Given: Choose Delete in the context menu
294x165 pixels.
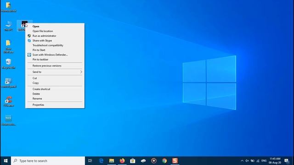Looking at the screenshot, I should [55, 93].
